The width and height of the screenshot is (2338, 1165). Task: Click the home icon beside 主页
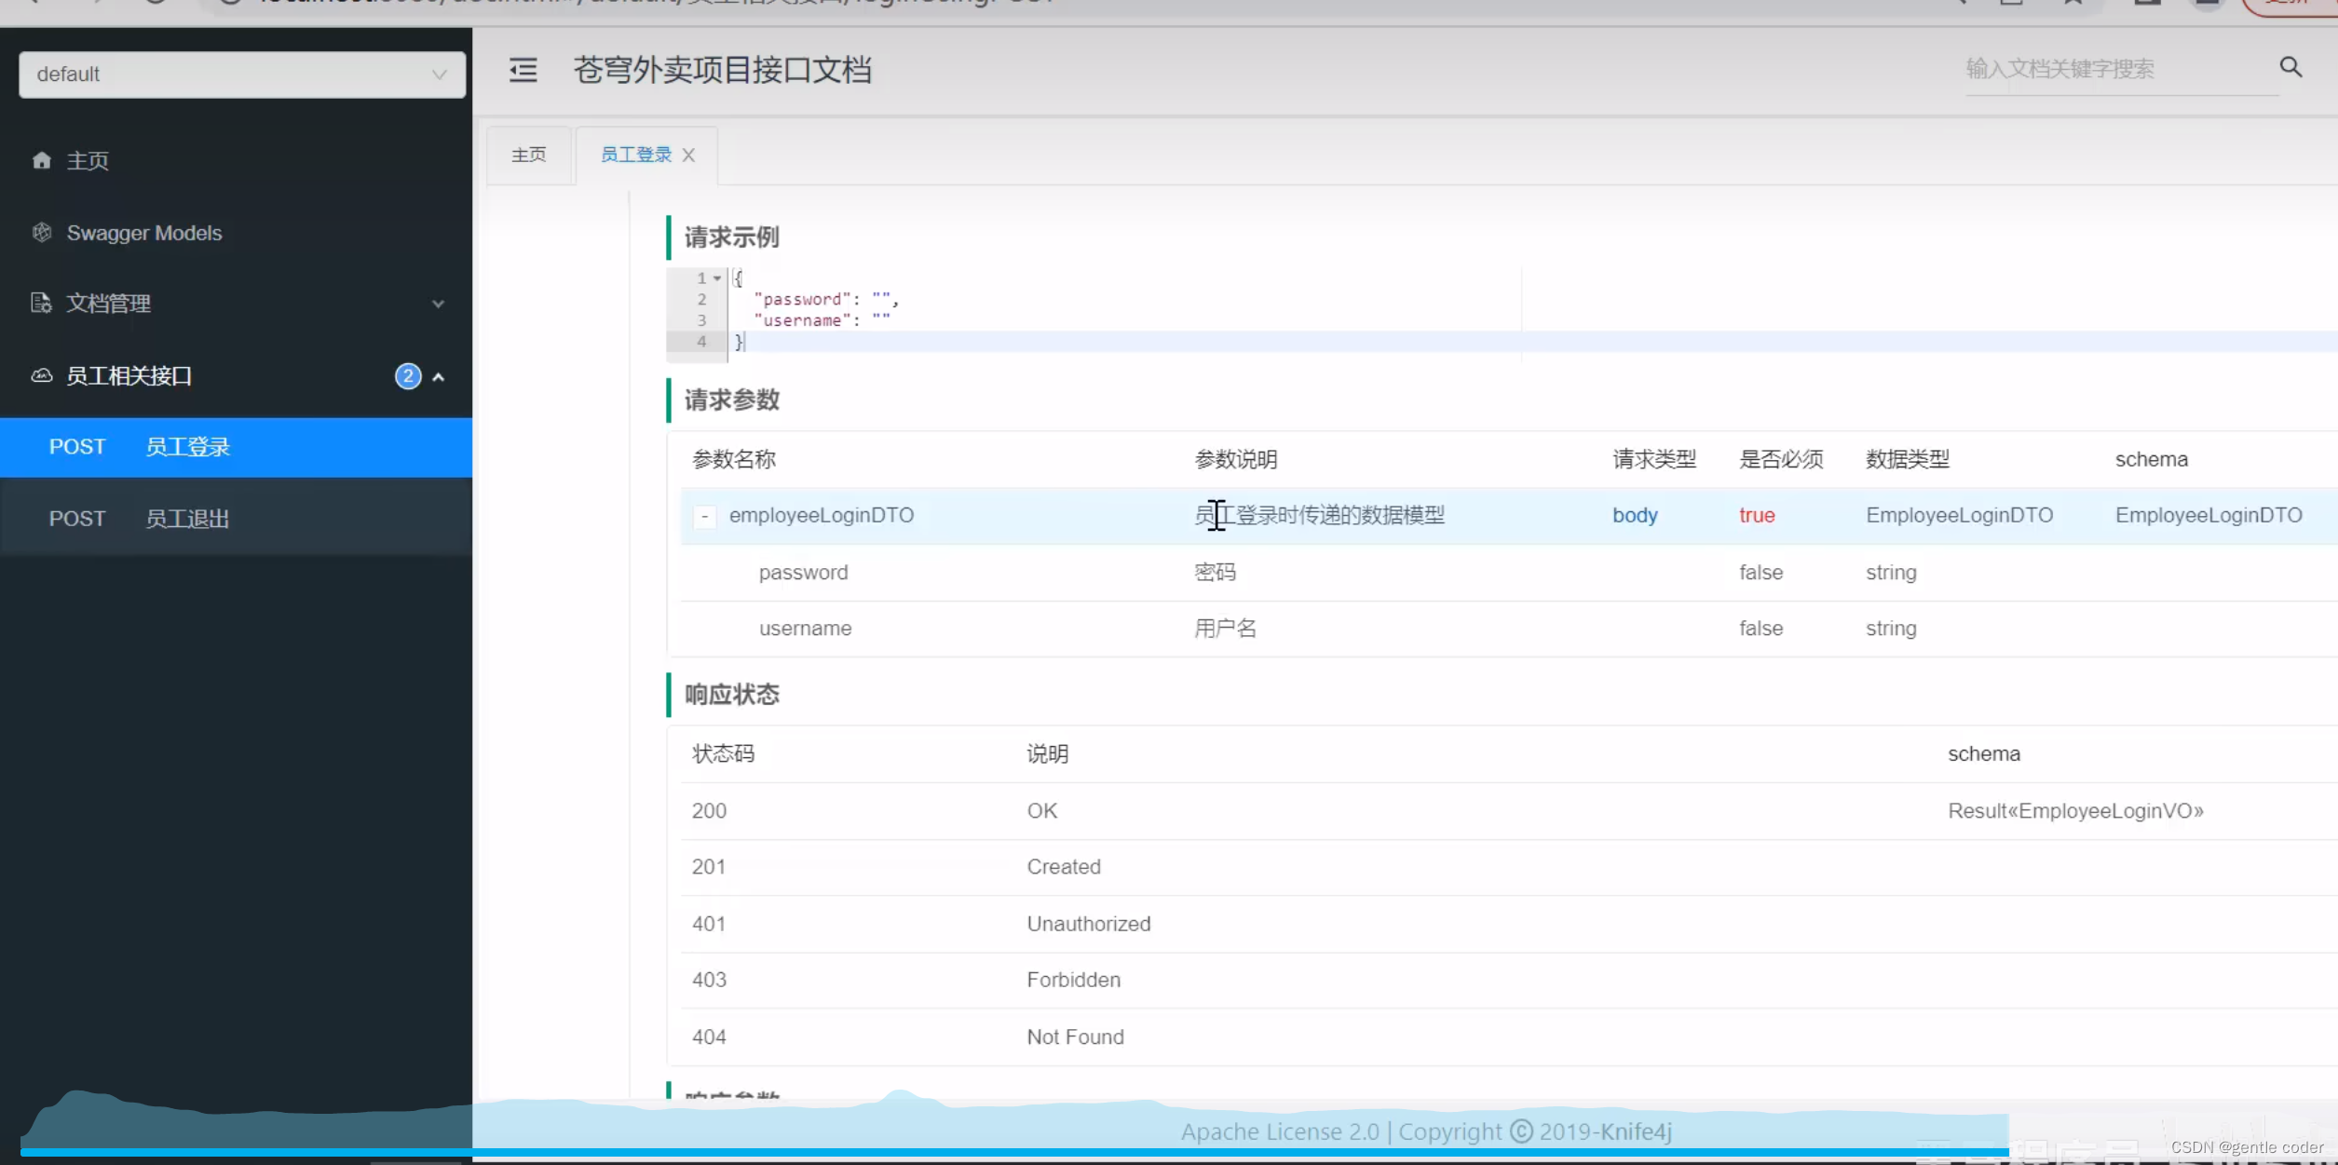41,160
